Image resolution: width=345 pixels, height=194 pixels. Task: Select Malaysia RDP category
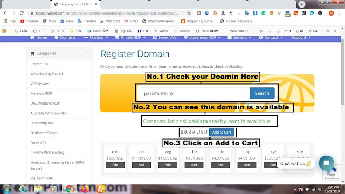click(41, 93)
